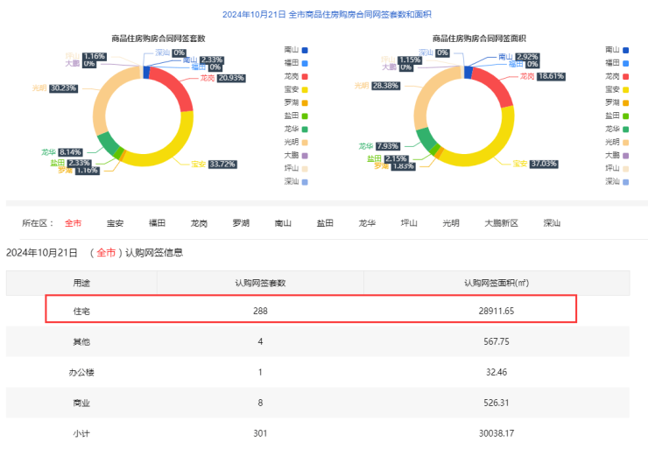Click 罗湖 legend marker in left chart

[x=304, y=102]
